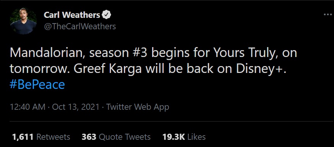The height and width of the screenshot is (147, 334).
Task: Click the word tomorrow in the tweet
Action: 39,69
